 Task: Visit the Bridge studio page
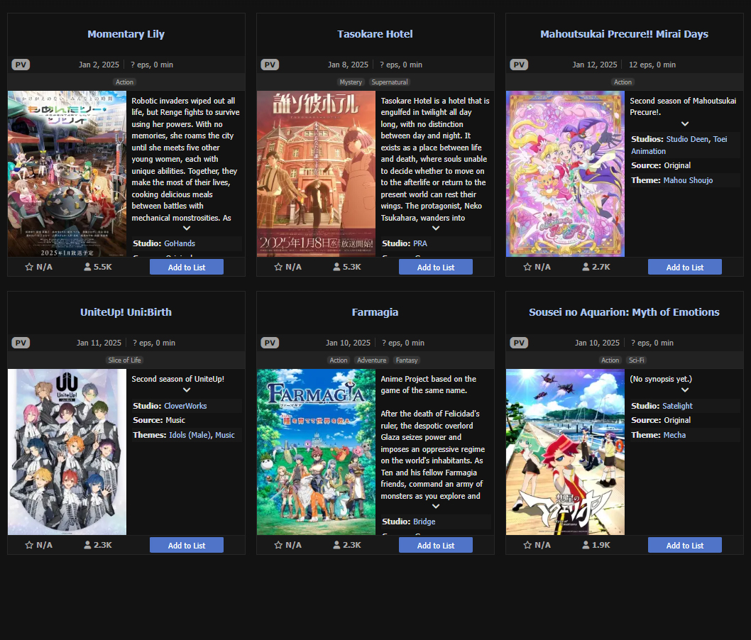pos(424,522)
